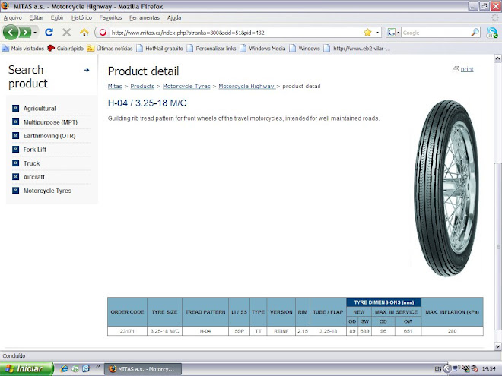
Task: Bookmark this page with the star icon
Action: 367,33
